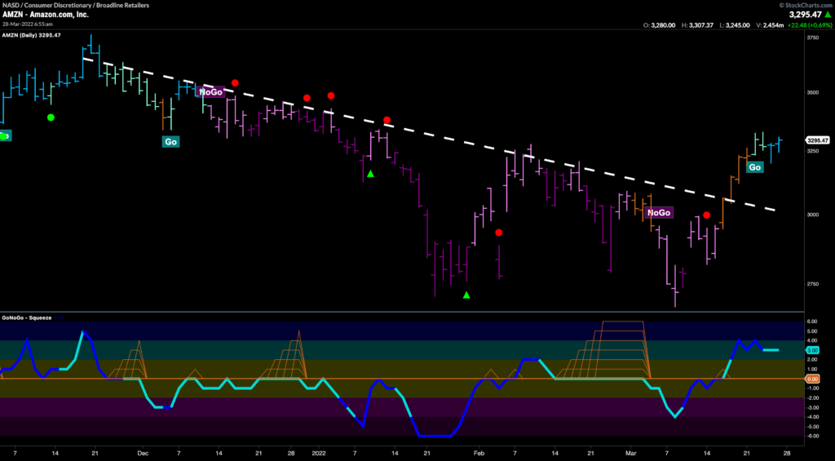Click the red dot near mid-March
Image resolution: width=835 pixels, height=461 pixels.
(707, 215)
